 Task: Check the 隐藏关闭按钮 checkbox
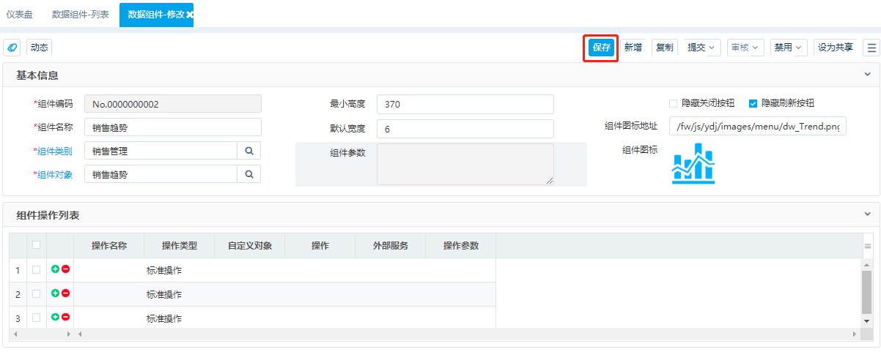point(673,104)
